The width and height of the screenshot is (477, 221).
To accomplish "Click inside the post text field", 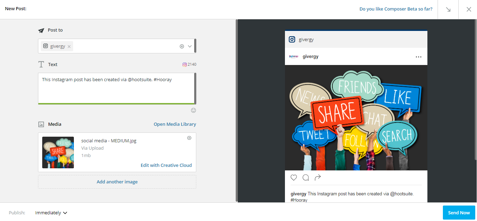I will (x=116, y=88).
